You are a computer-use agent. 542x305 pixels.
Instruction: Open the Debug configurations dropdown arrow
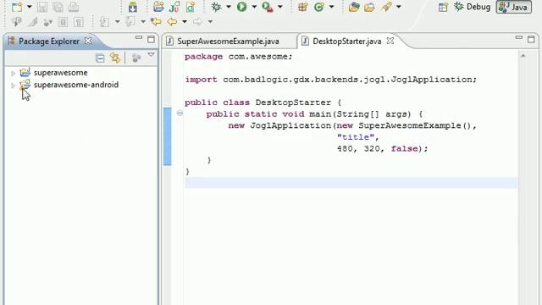(x=229, y=7)
